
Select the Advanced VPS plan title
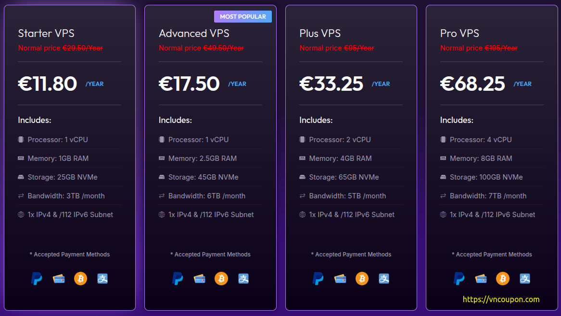194,33
